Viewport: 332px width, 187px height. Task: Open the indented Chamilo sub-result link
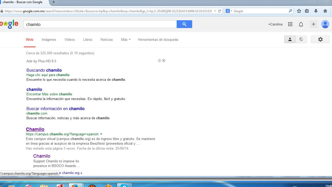click(x=42, y=156)
